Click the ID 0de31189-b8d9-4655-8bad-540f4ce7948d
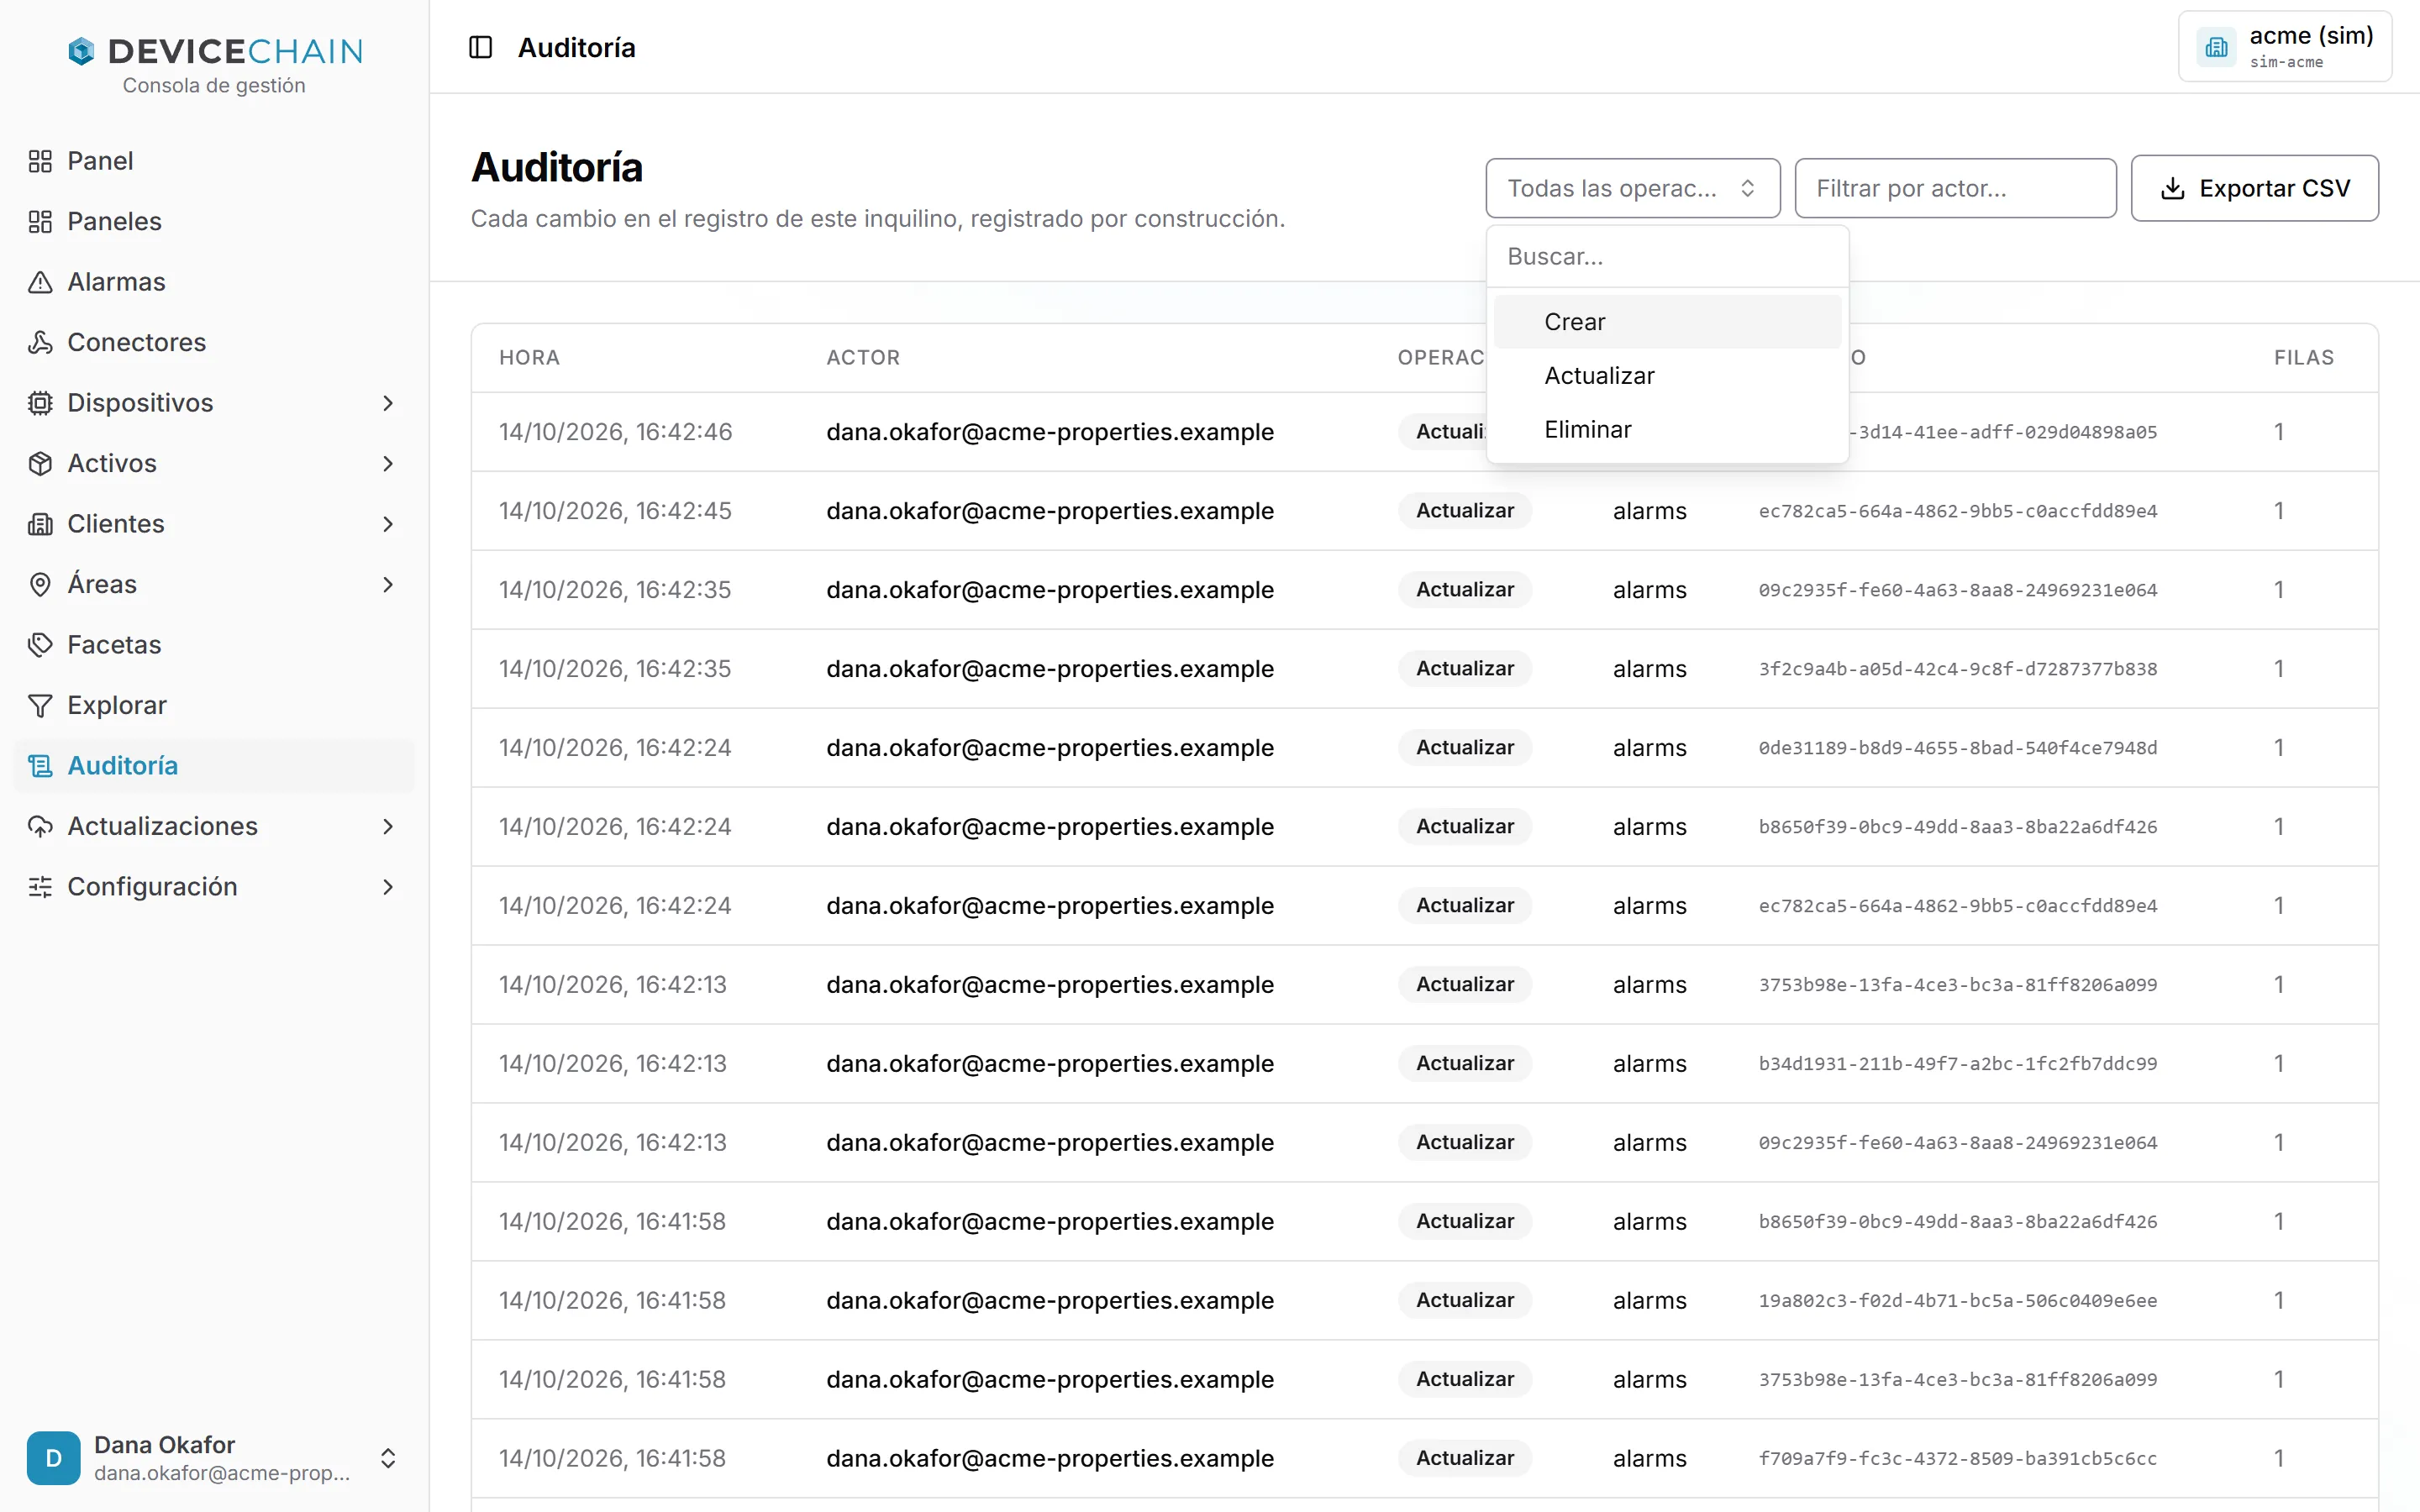 [x=1957, y=748]
